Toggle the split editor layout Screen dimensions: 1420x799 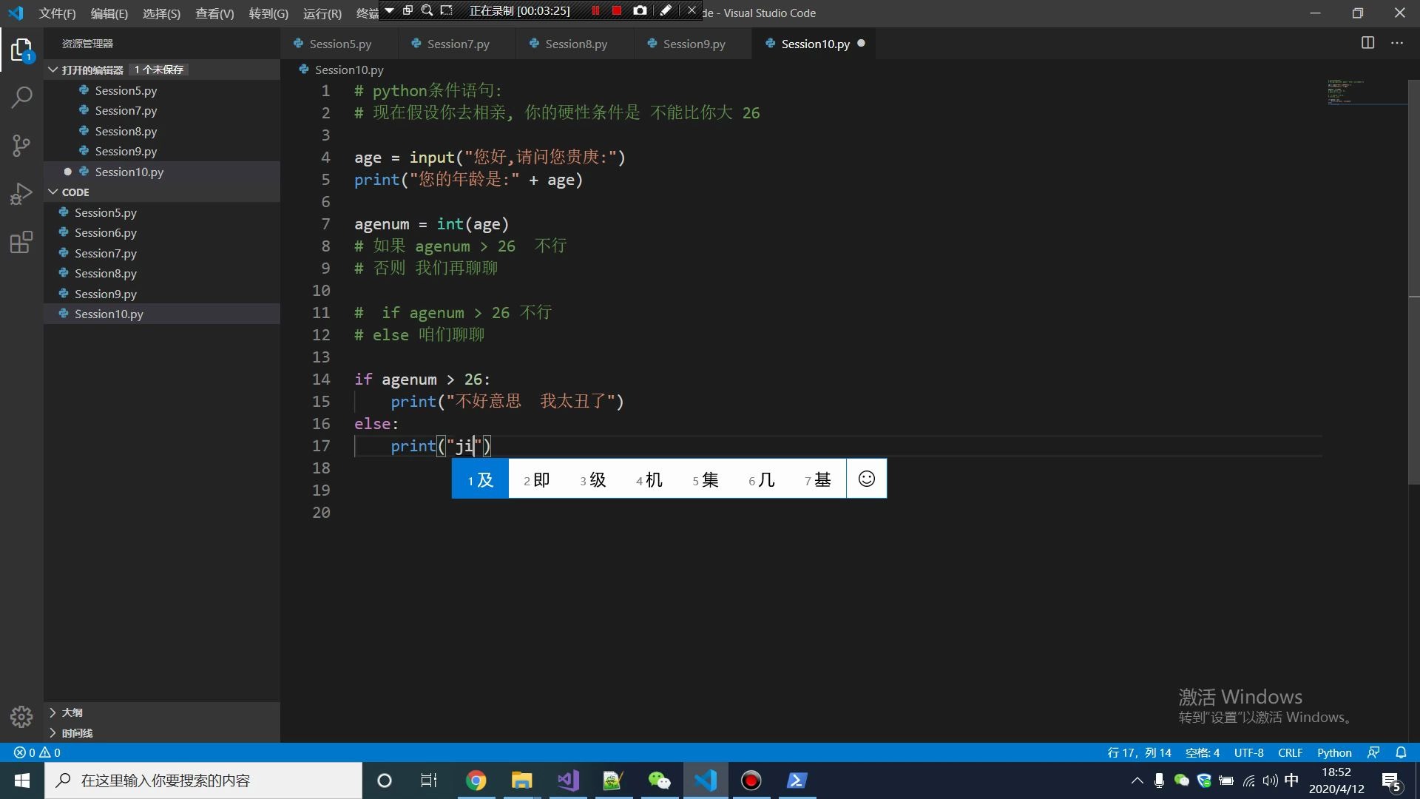[x=1367, y=43]
